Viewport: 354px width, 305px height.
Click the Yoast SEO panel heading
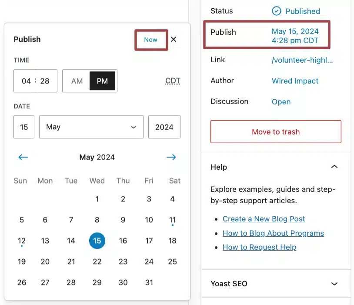[x=229, y=284]
